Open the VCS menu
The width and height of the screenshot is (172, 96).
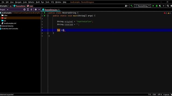(52, 2)
